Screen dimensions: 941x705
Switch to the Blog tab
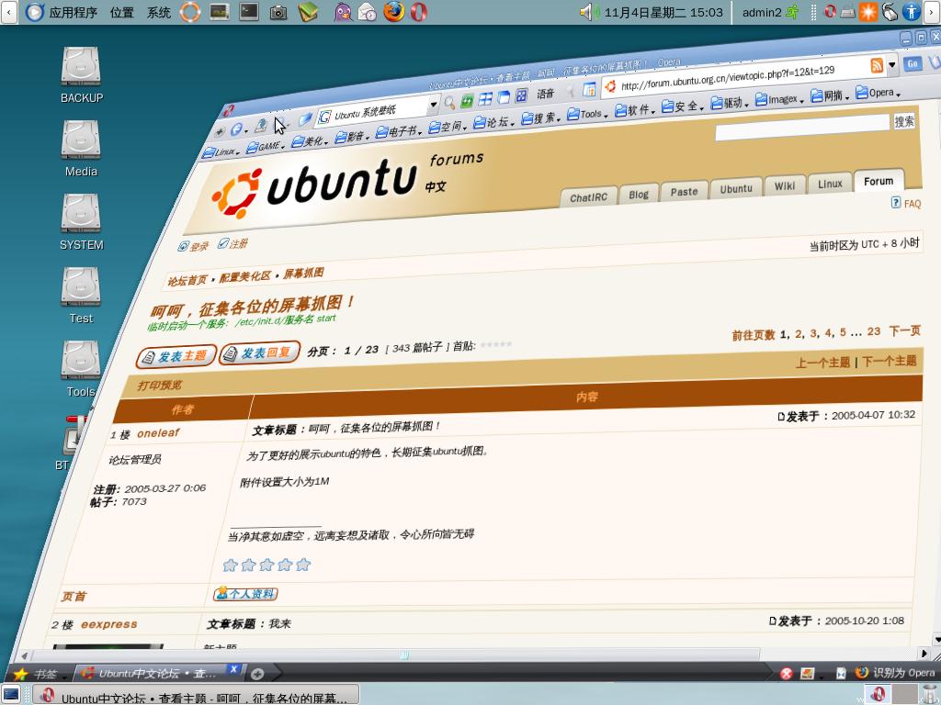pos(639,195)
